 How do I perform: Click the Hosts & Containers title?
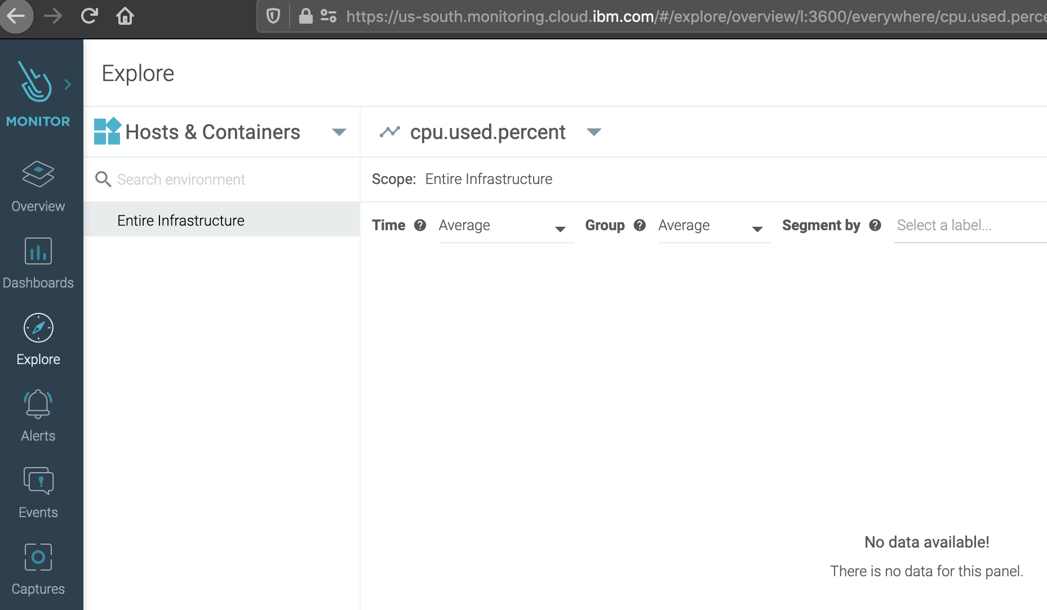[212, 132]
